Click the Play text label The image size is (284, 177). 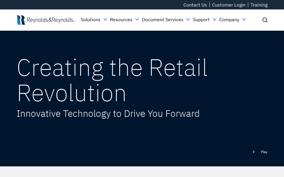click(264, 152)
